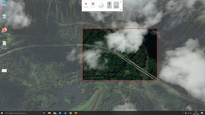Choose the Seleccionar área tool
Viewport: 205px width, 115px height.
(x=101, y=5)
